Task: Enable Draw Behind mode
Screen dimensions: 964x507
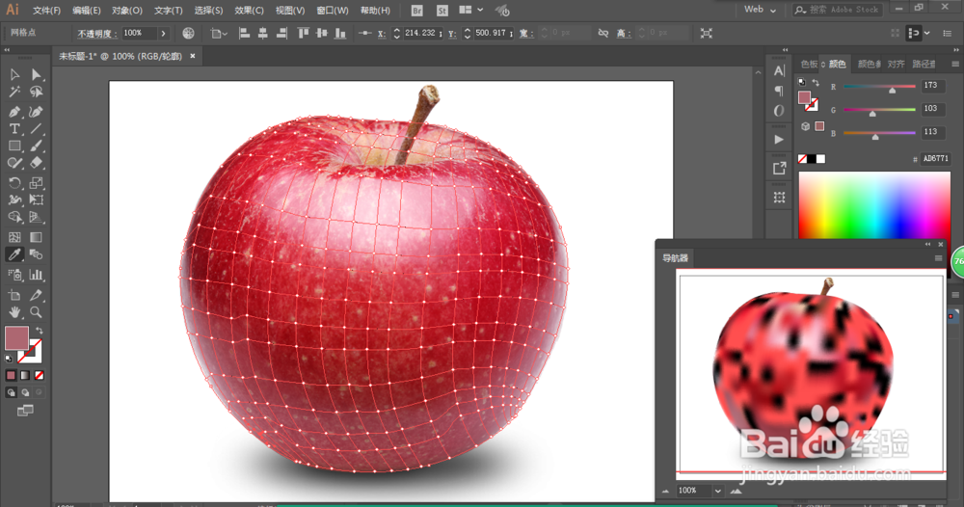Action: (x=25, y=392)
